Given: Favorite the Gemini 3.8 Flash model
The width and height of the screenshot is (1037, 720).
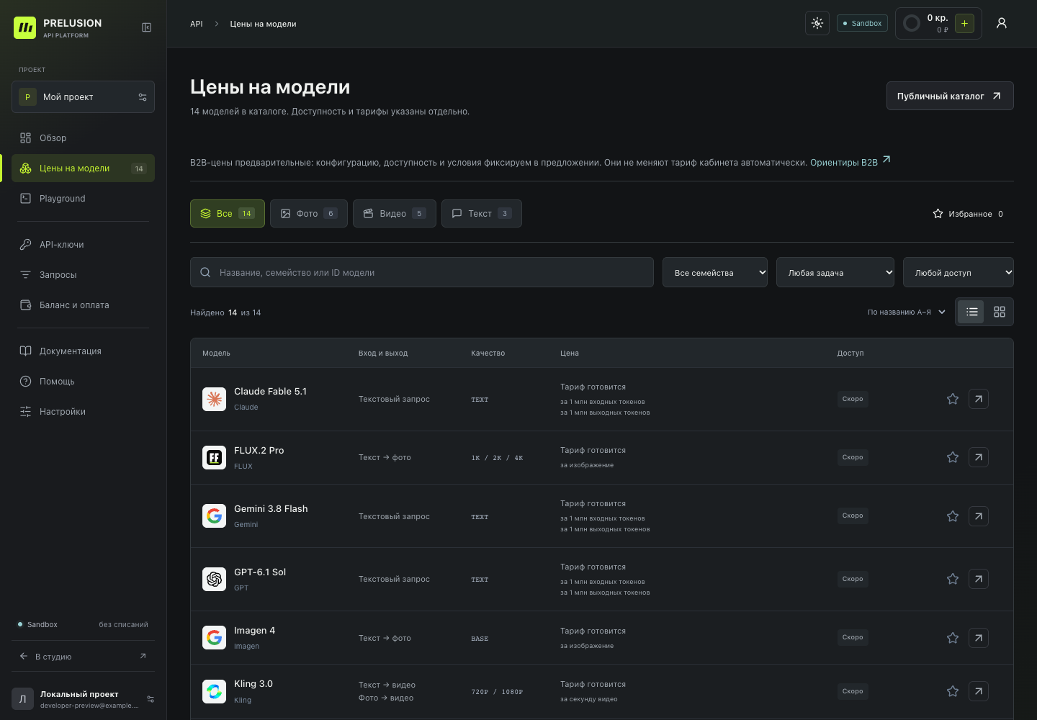Looking at the screenshot, I should [953, 516].
